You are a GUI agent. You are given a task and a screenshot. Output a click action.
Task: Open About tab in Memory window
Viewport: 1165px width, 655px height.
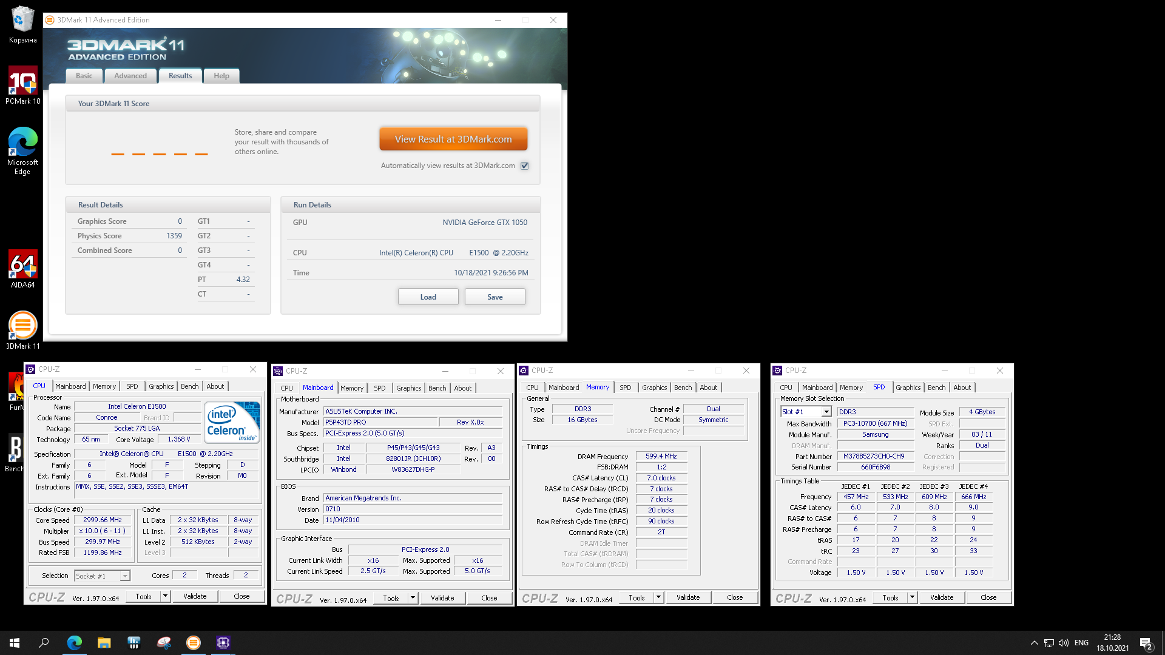click(x=709, y=388)
